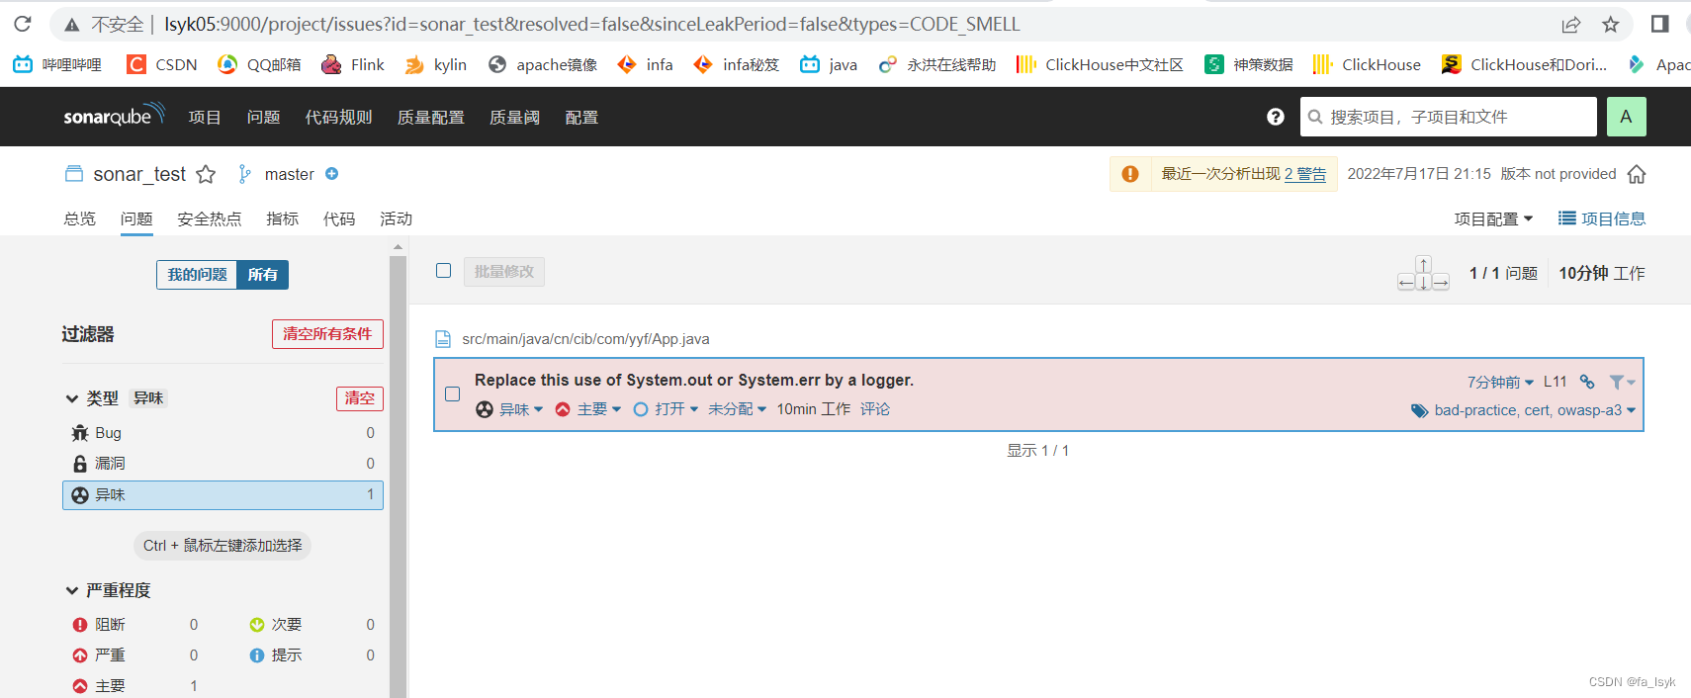Filter by 漏洞 type
The image size is (1691, 698).
click(222, 464)
